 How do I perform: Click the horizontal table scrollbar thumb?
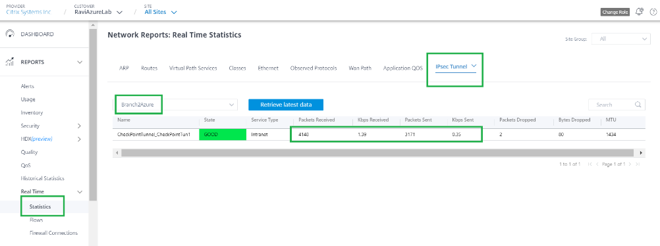[x=377, y=153]
